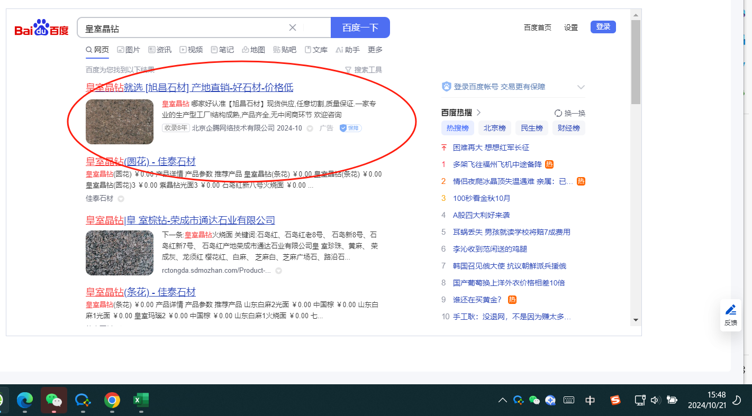Click the Baidu logo

click(x=41, y=28)
